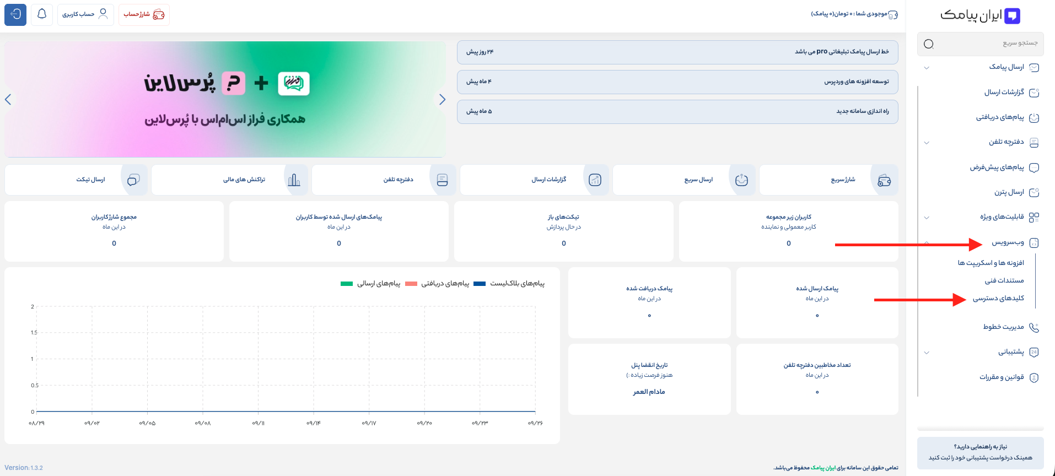Open مستندات فنی submenu item
This screenshot has width=1055, height=476.
[1004, 281]
